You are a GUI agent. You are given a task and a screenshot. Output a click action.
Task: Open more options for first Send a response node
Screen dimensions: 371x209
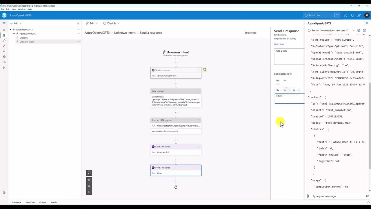(199, 70)
